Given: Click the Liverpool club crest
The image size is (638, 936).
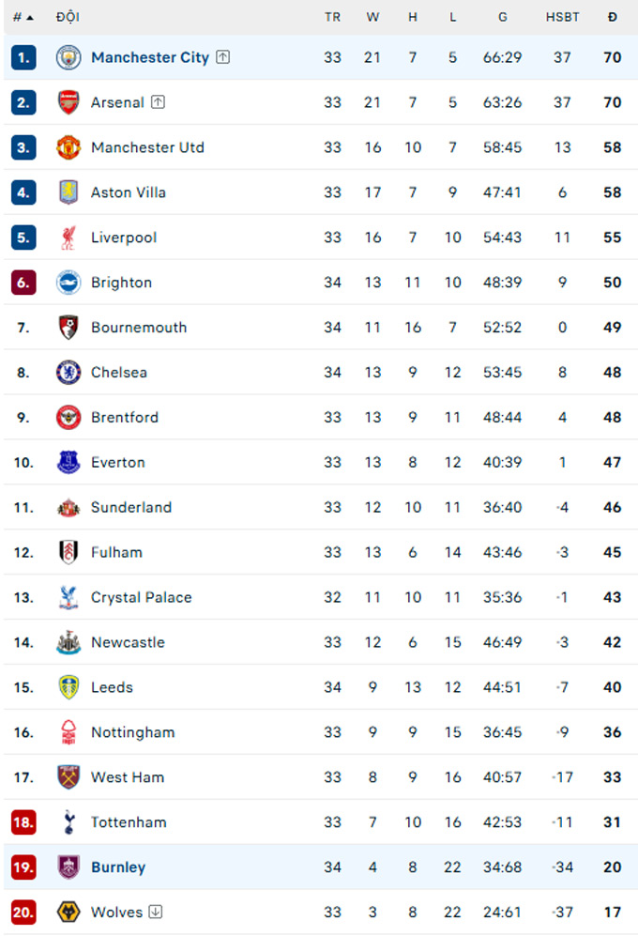Looking at the screenshot, I should point(68,238).
